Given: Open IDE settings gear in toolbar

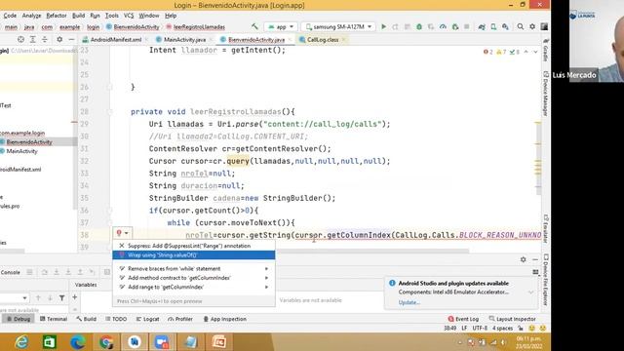Looking at the screenshot, I should point(532,26).
